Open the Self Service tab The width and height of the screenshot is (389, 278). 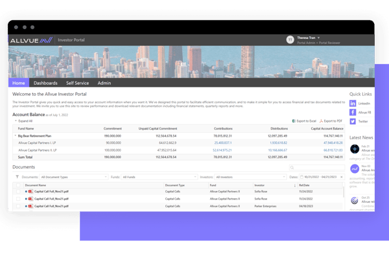click(77, 83)
